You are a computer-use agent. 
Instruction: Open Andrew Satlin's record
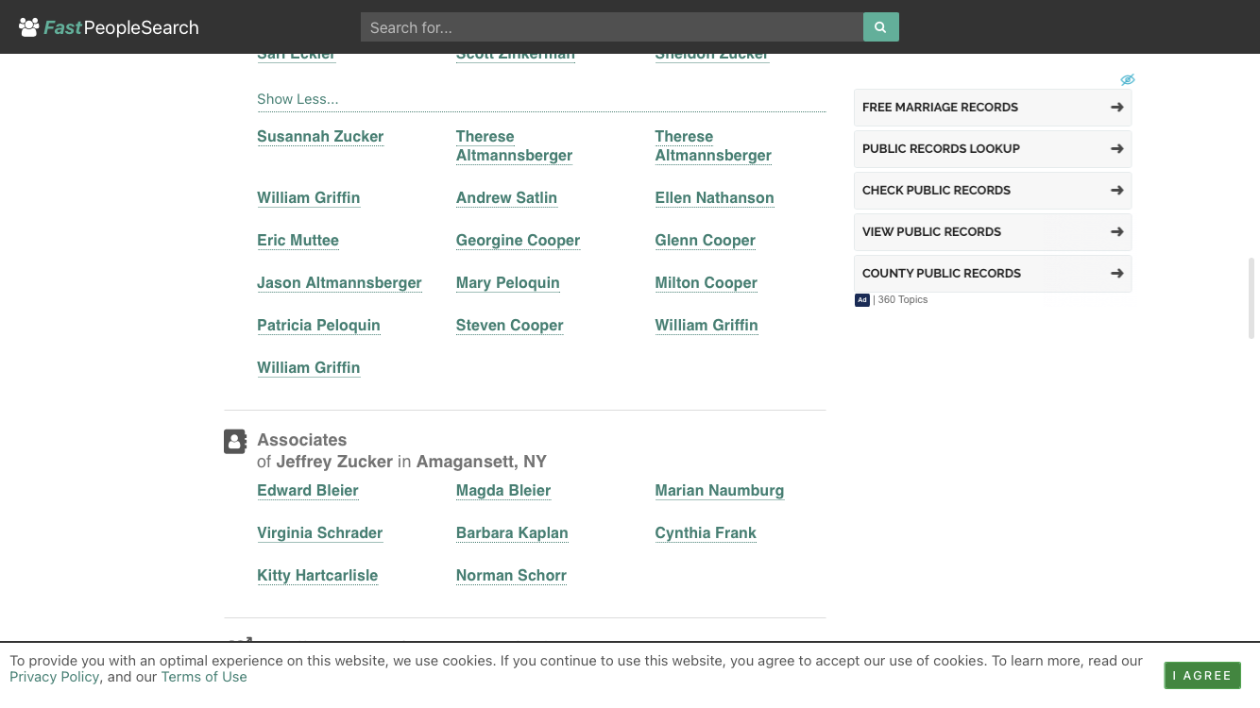pyautogui.click(x=506, y=197)
